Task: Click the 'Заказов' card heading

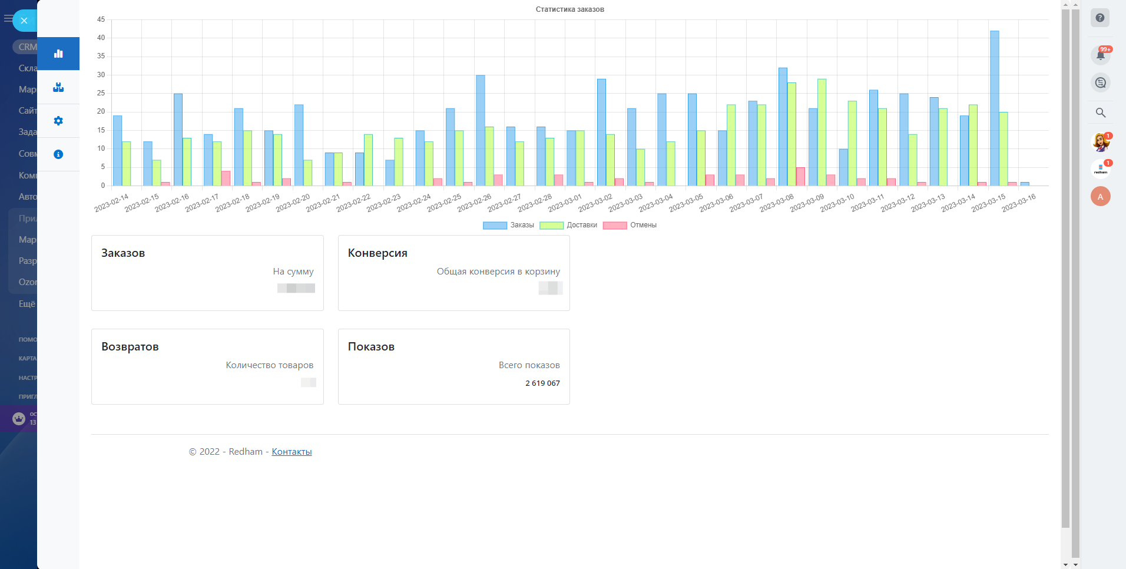Action: pos(123,253)
